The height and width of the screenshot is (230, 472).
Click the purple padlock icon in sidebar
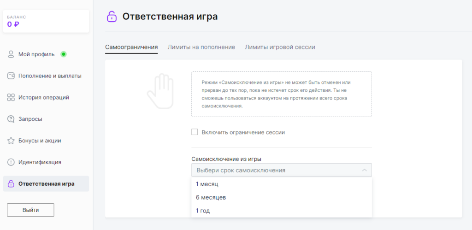(11, 183)
